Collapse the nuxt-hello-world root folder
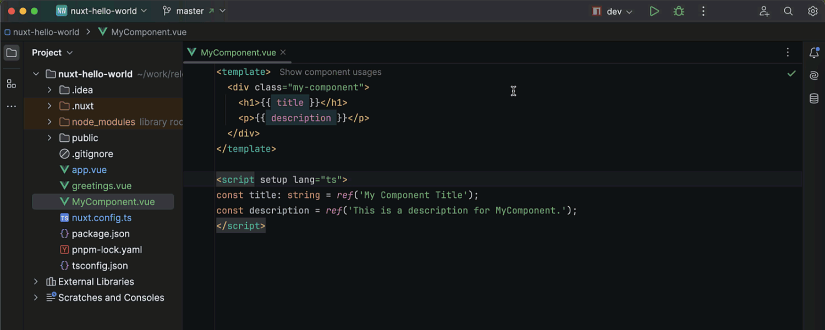Viewport: 825px width, 330px height. 36,74
